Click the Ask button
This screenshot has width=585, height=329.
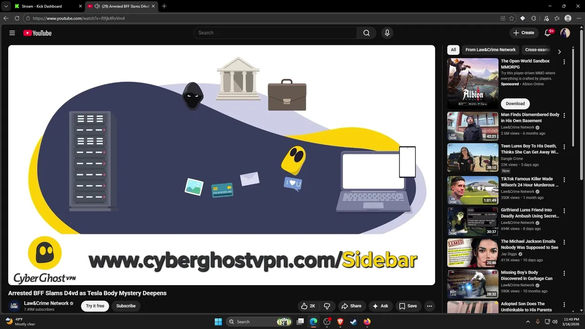pos(380,306)
